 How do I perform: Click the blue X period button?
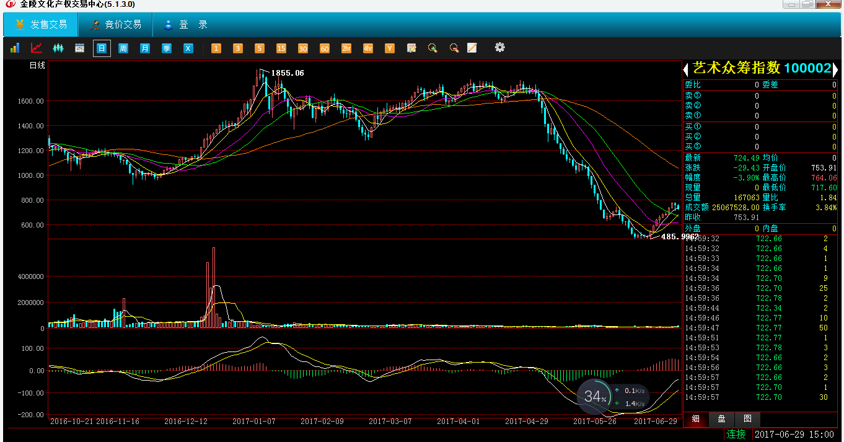188,48
